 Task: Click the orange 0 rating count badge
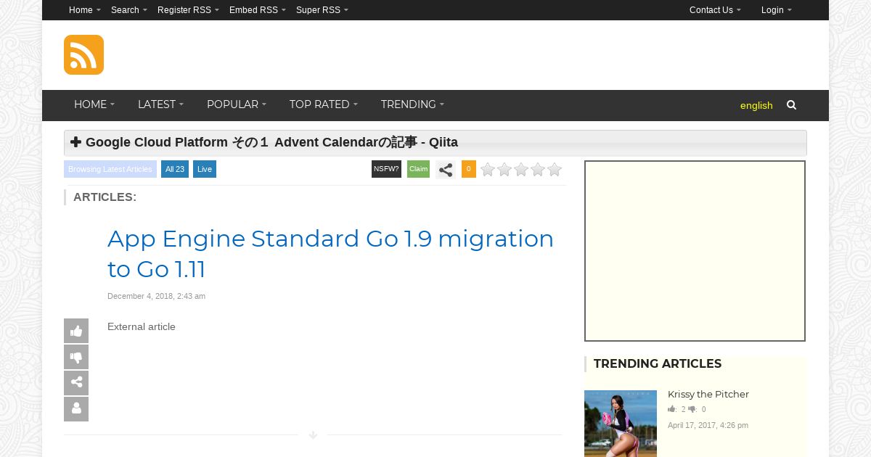coord(469,169)
